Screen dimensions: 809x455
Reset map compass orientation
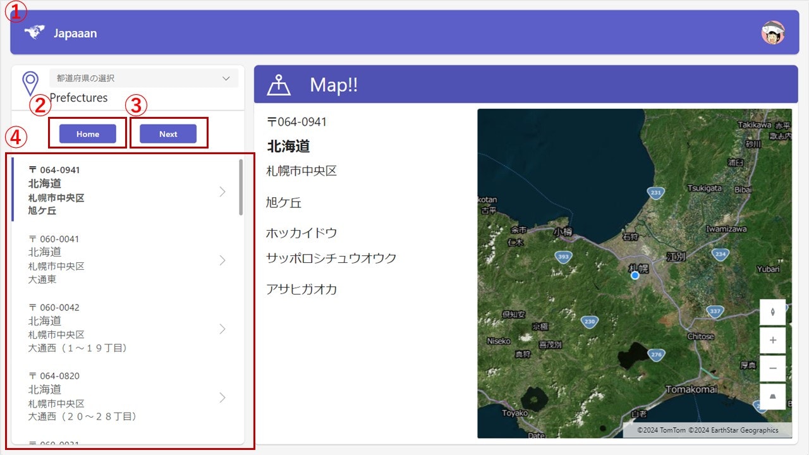click(772, 312)
